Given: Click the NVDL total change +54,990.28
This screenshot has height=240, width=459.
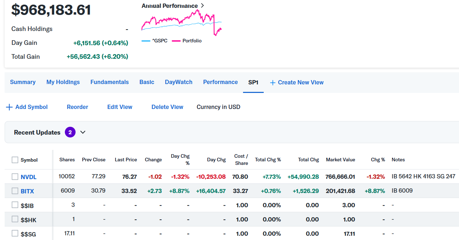Looking at the screenshot, I should pyautogui.click(x=303, y=177).
